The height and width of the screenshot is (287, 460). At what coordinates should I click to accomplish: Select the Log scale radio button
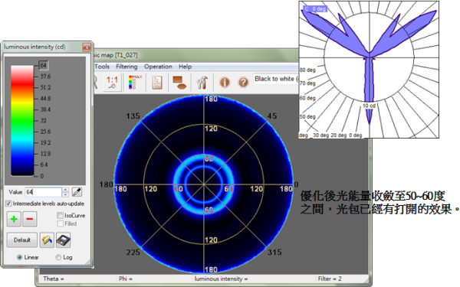pyautogui.click(x=58, y=257)
